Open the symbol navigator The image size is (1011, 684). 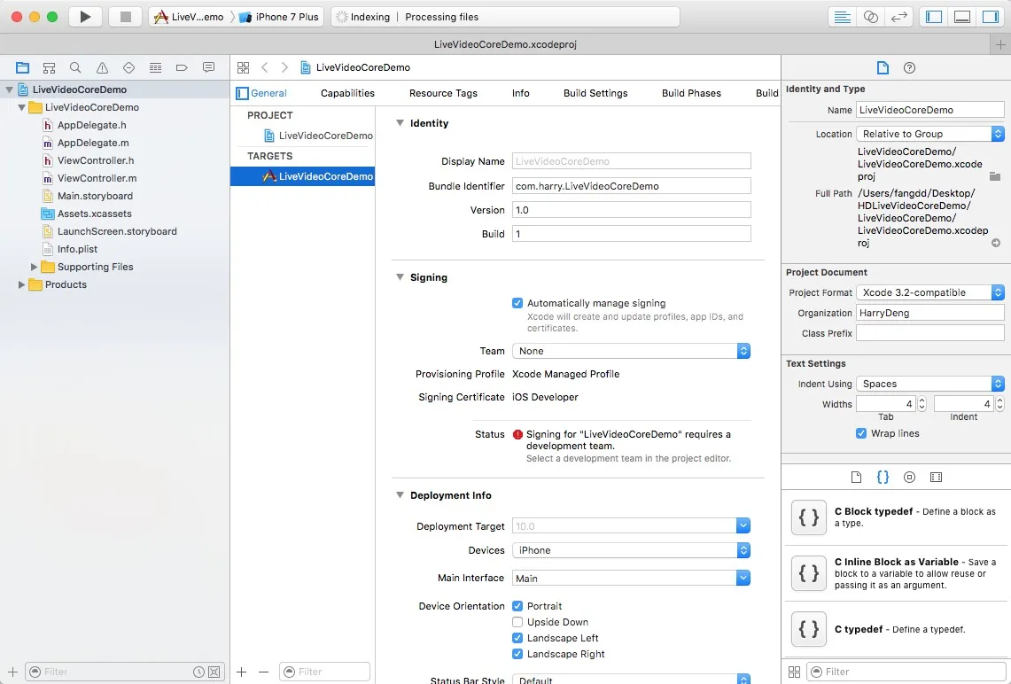[x=49, y=67]
